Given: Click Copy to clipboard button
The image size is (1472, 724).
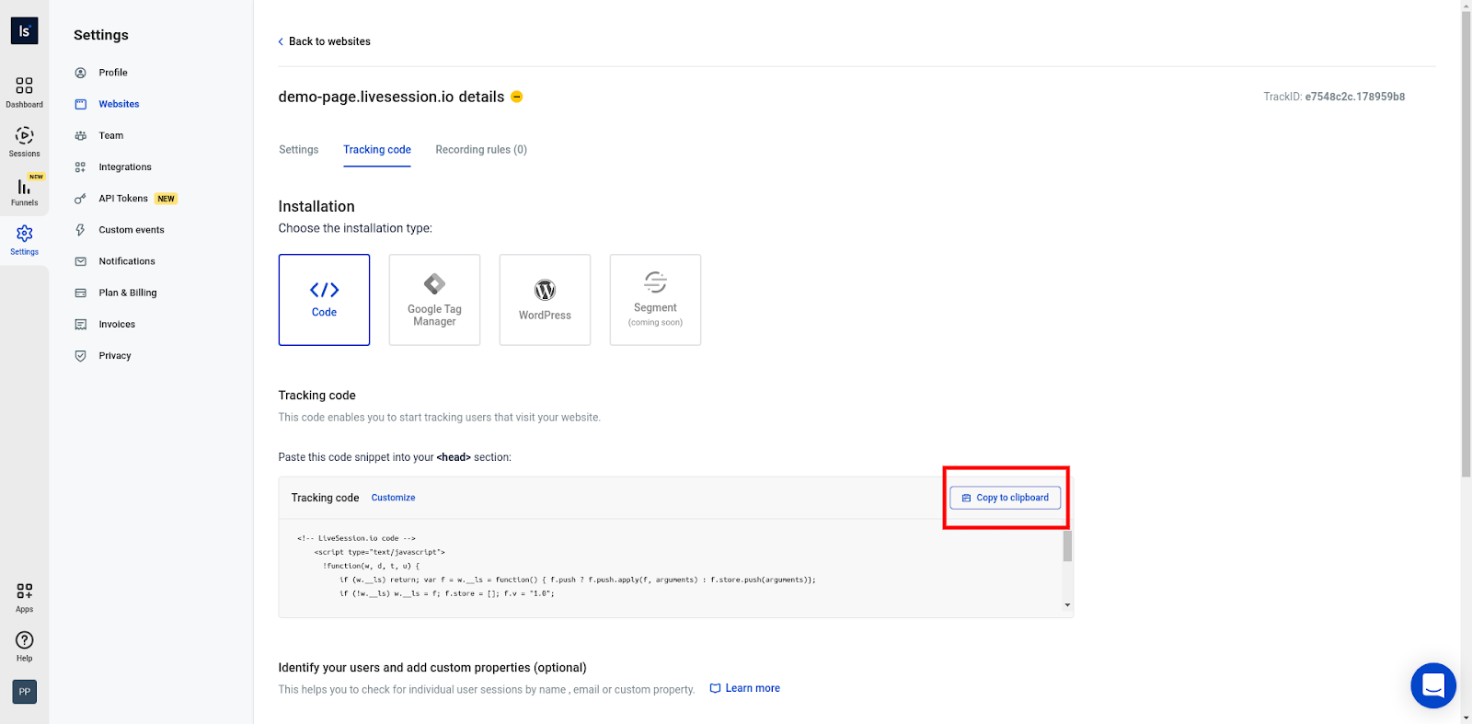Looking at the screenshot, I should pyautogui.click(x=1005, y=498).
